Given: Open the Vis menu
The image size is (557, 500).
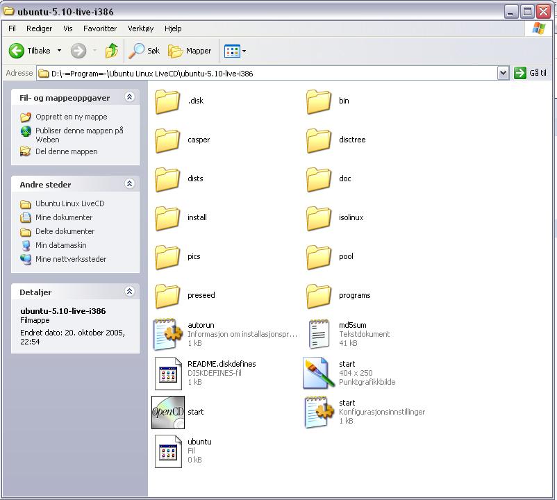Looking at the screenshot, I should [68, 28].
